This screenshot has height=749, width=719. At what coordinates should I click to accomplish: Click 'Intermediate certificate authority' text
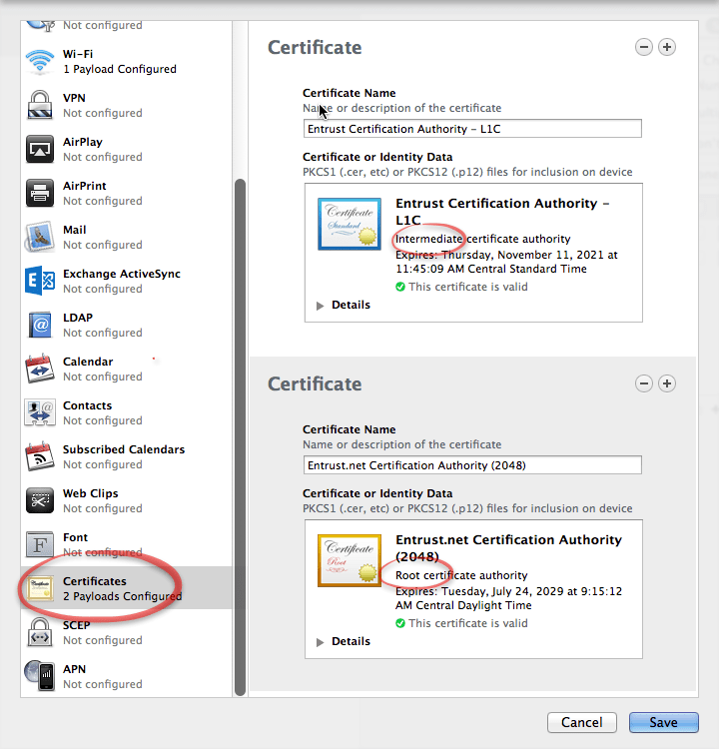483,239
